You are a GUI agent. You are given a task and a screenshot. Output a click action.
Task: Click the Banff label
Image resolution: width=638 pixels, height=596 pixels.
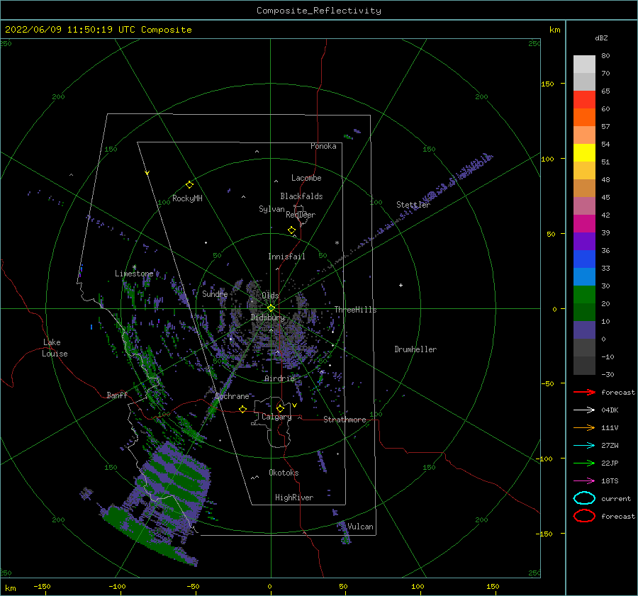click(x=117, y=395)
